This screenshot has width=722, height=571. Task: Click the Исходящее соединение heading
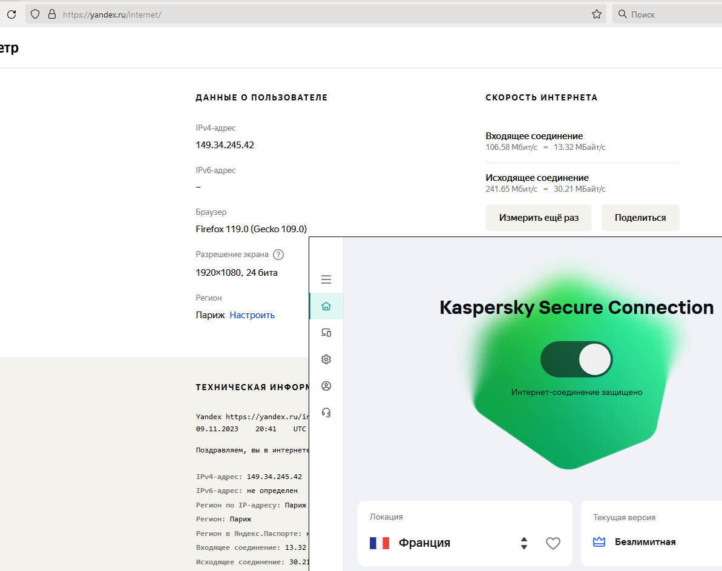point(537,178)
